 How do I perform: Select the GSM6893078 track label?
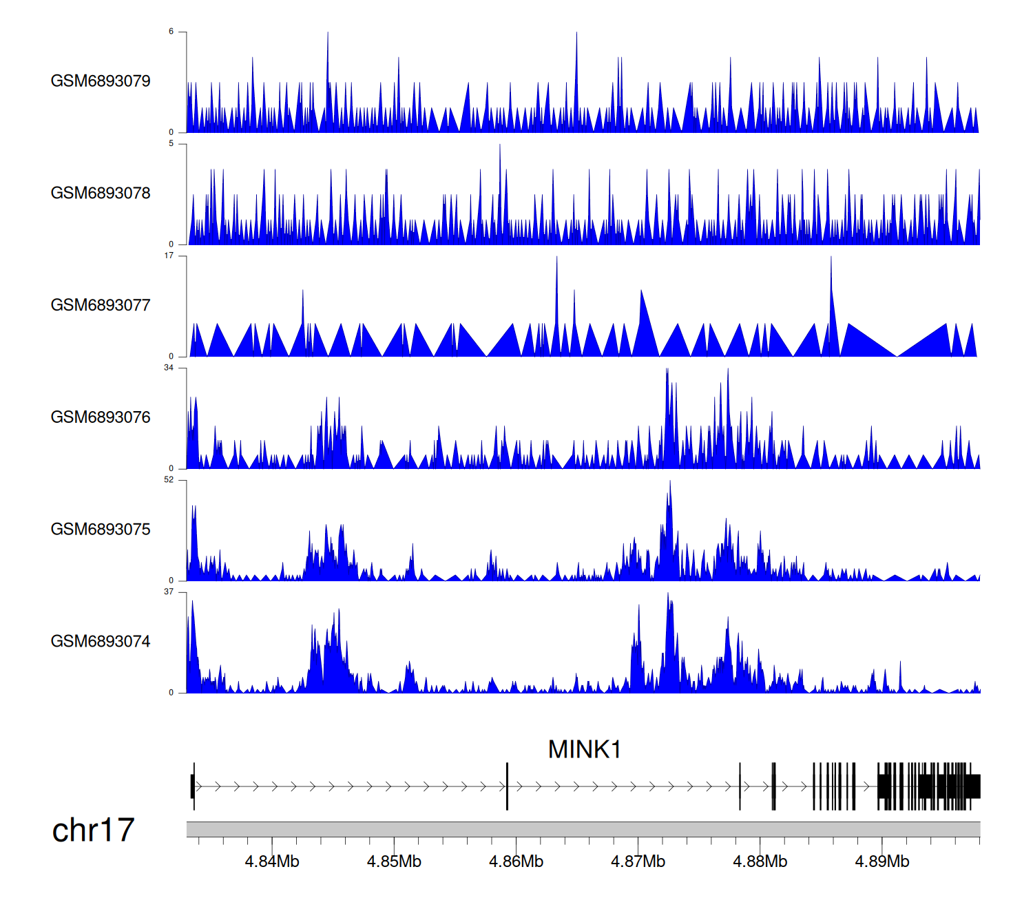(101, 194)
